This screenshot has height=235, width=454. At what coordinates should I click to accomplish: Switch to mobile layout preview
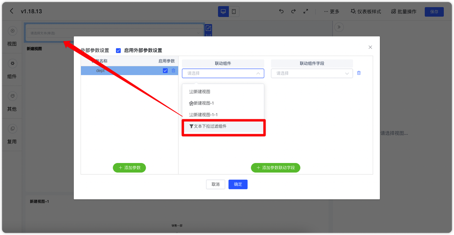click(x=234, y=11)
